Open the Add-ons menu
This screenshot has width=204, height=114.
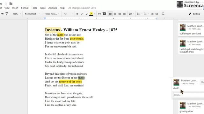point(53,8)
